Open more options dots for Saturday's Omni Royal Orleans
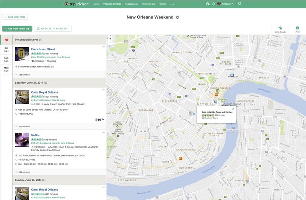The width and height of the screenshot is (306, 200). (x=103, y=90)
